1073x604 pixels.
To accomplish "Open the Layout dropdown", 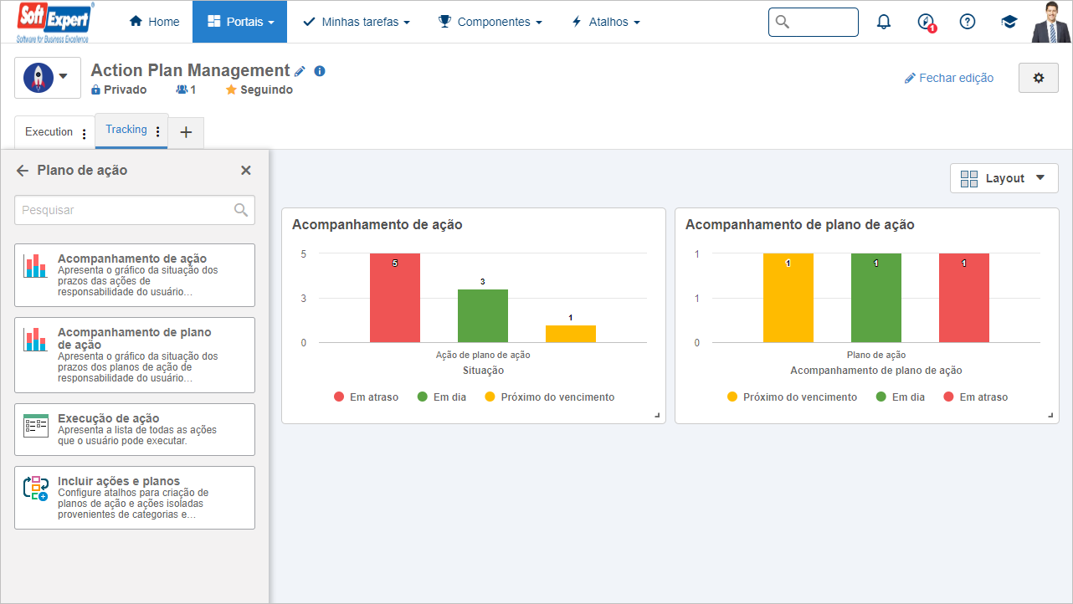I will [1004, 178].
